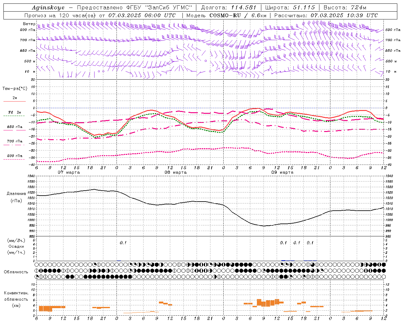The image size is (402, 321).
Task: Click the 08 марта date label
Action: pos(176,172)
